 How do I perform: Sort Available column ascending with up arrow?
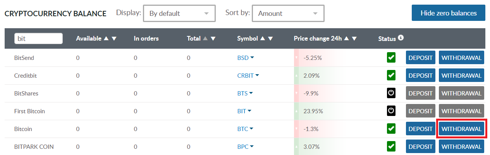[106, 39]
